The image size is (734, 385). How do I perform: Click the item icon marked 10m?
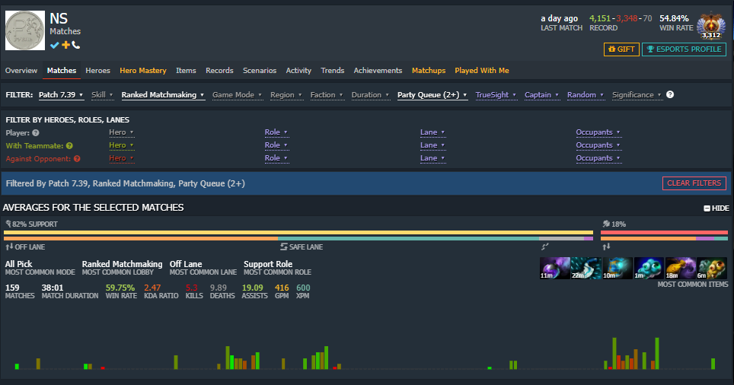coord(618,268)
